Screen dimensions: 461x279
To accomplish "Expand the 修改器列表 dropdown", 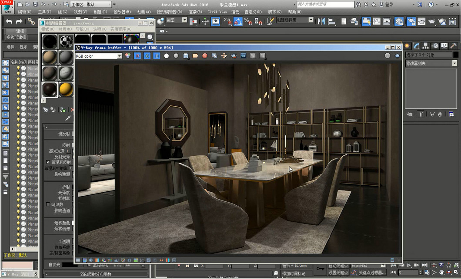I will point(454,63).
